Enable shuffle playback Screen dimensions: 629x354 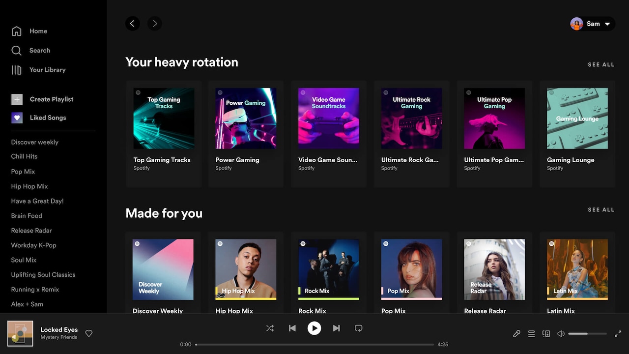coord(270,328)
